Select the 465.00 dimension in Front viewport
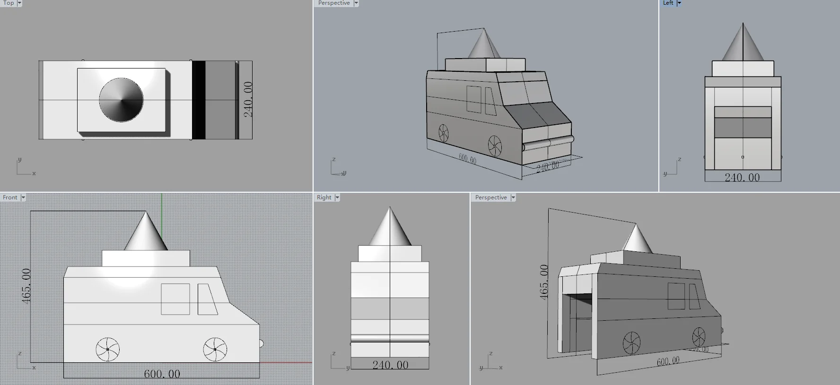 click(x=26, y=286)
